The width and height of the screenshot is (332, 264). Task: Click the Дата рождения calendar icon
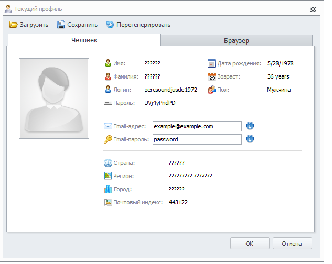tap(211, 63)
